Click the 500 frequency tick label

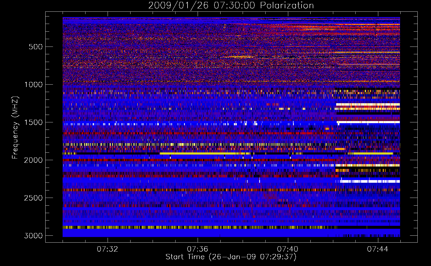(35, 47)
